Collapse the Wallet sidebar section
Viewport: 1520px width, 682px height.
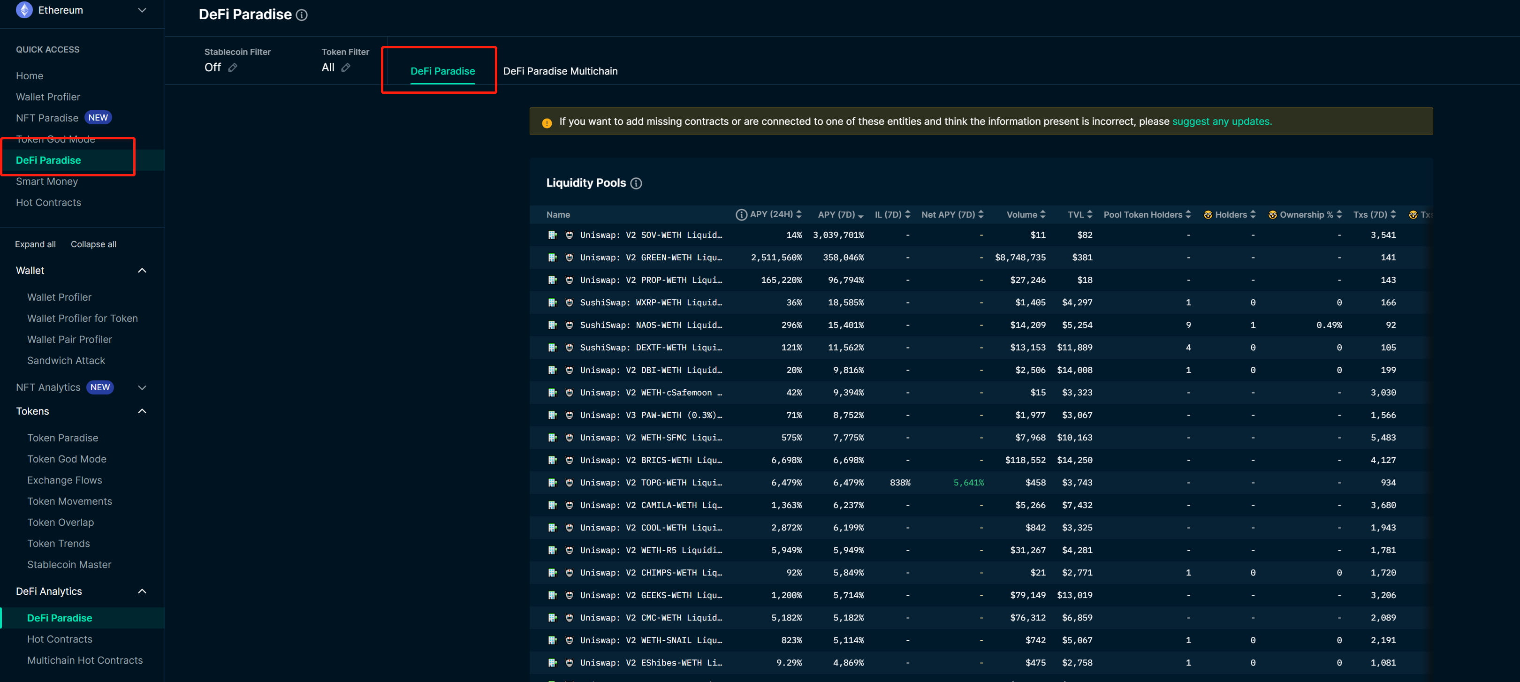(142, 271)
